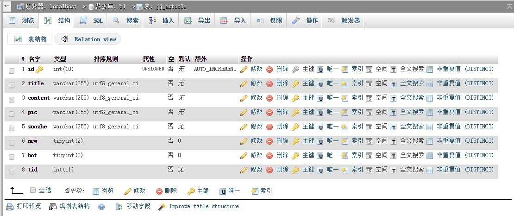The height and width of the screenshot is (216, 514).
Task: Switch to the 导出 export tab
Action: click(x=197, y=20)
